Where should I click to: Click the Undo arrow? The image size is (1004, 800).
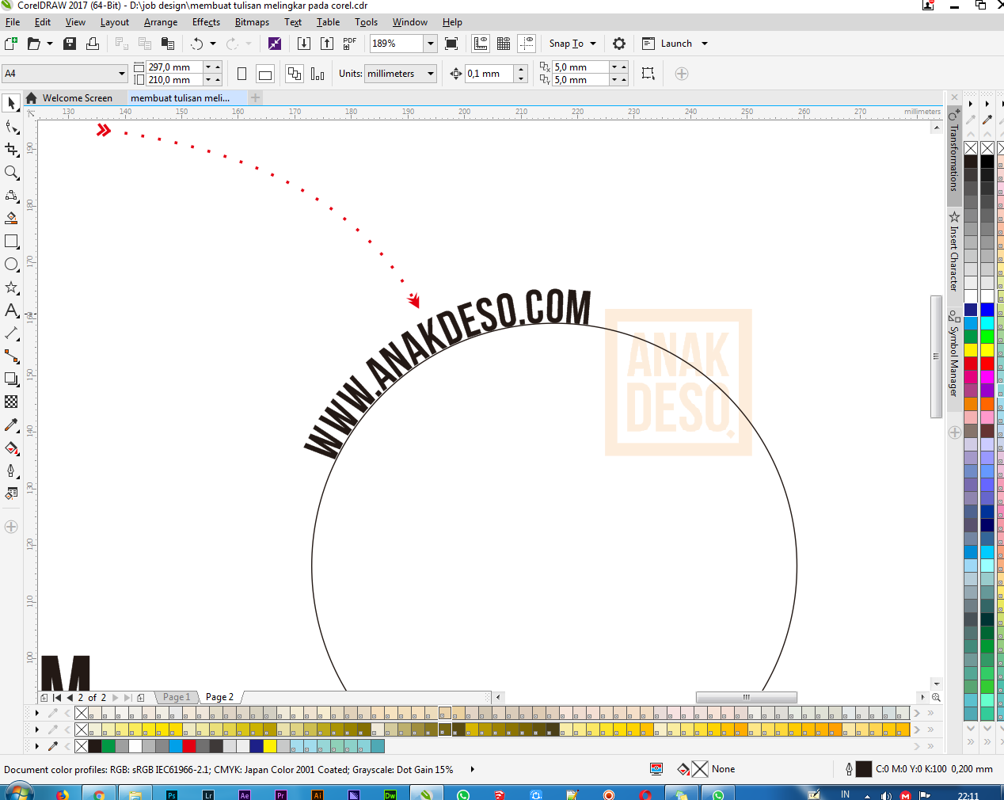pyautogui.click(x=197, y=44)
